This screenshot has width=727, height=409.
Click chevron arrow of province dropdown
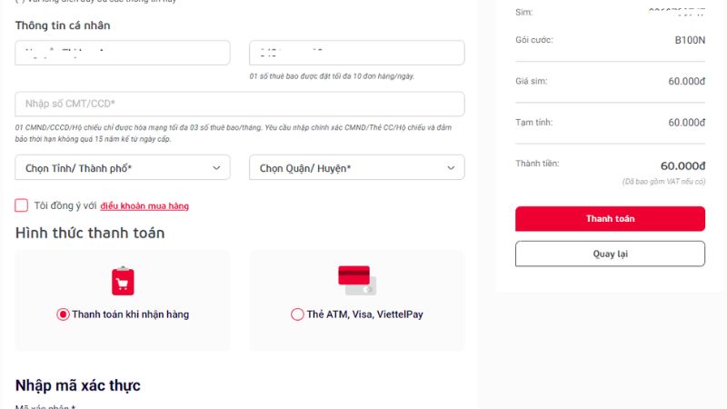point(216,167)
